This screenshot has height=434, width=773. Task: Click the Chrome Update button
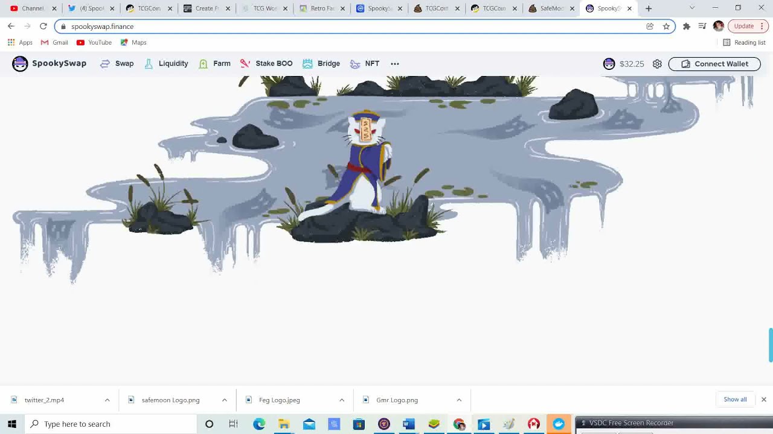pyautogui.click(x=748, y=27)
